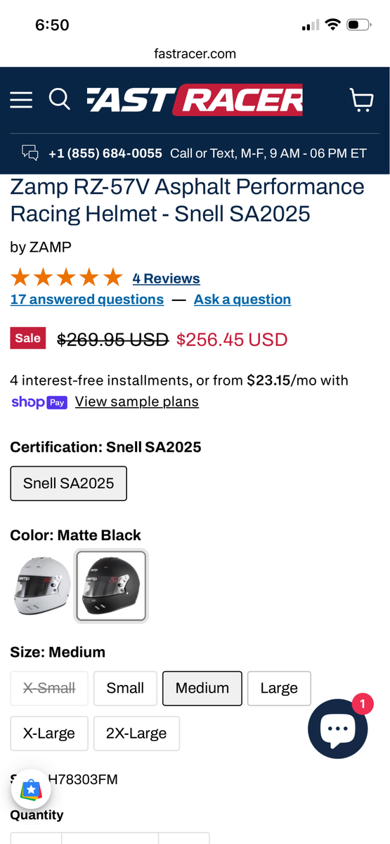Select the matte black helmet swatch

112,587
